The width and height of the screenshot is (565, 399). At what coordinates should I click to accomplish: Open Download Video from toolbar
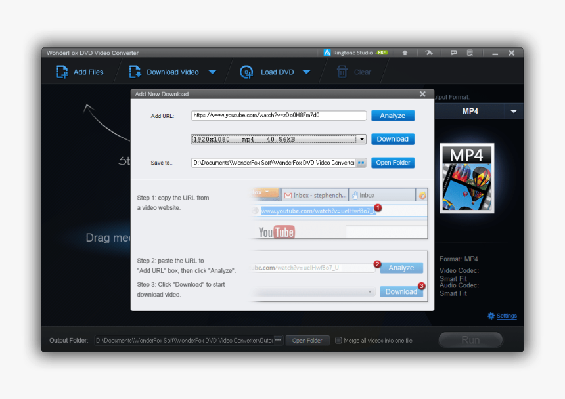(164, 72)
